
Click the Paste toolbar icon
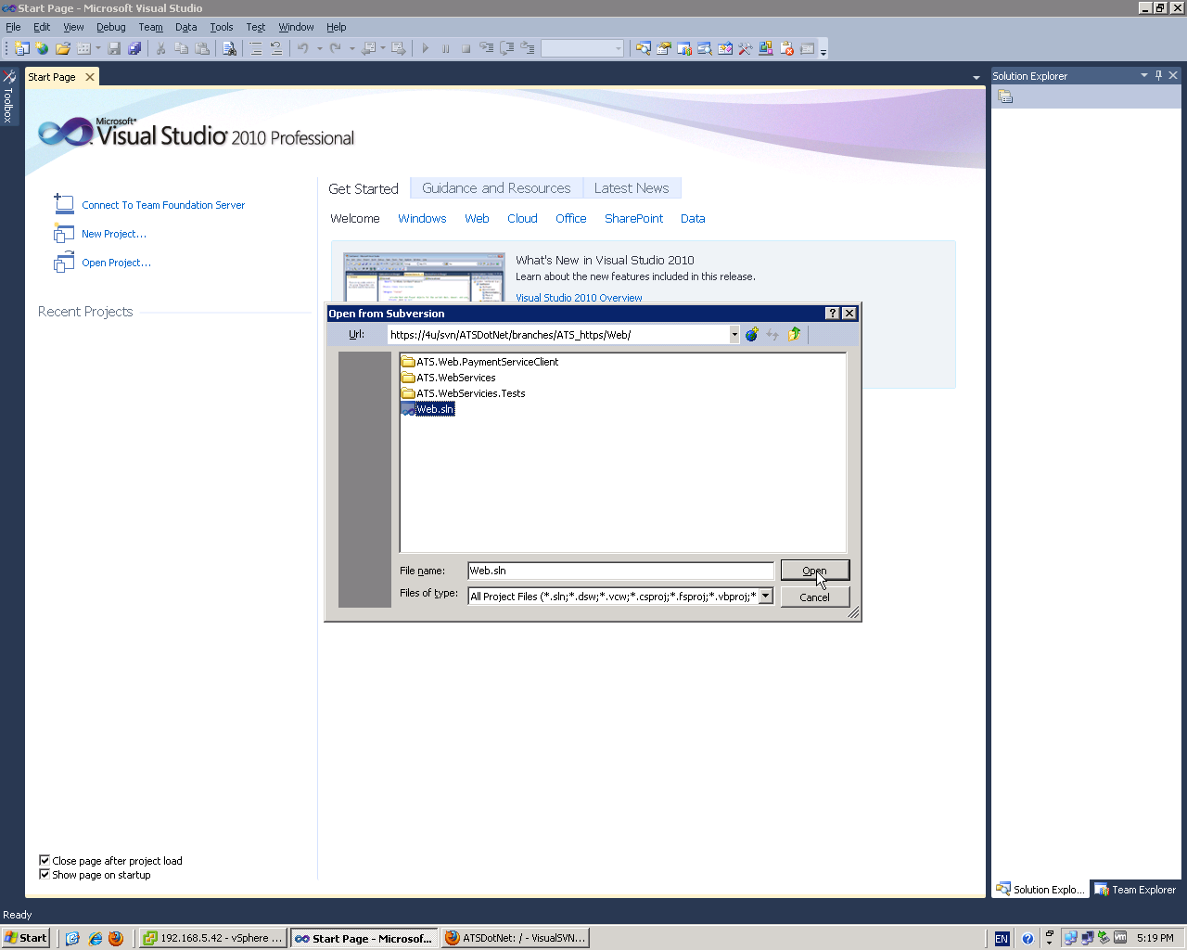pyautogui.click(x=201, y=48)
